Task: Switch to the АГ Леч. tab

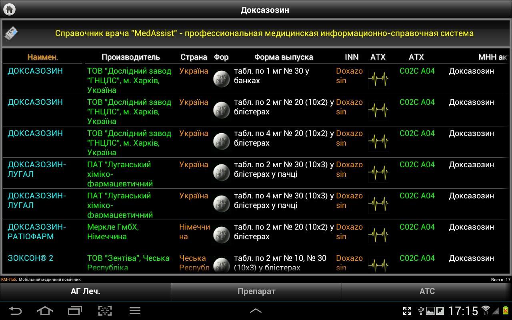Action: [x=85, y=291]
